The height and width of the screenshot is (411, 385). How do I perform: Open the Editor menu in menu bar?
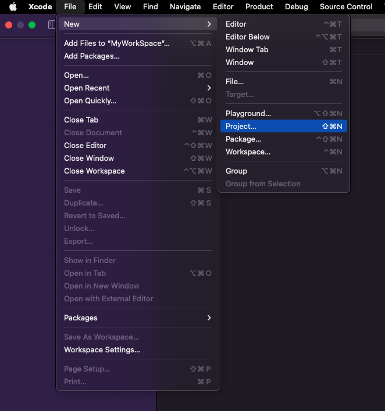(x=223, y=6)
